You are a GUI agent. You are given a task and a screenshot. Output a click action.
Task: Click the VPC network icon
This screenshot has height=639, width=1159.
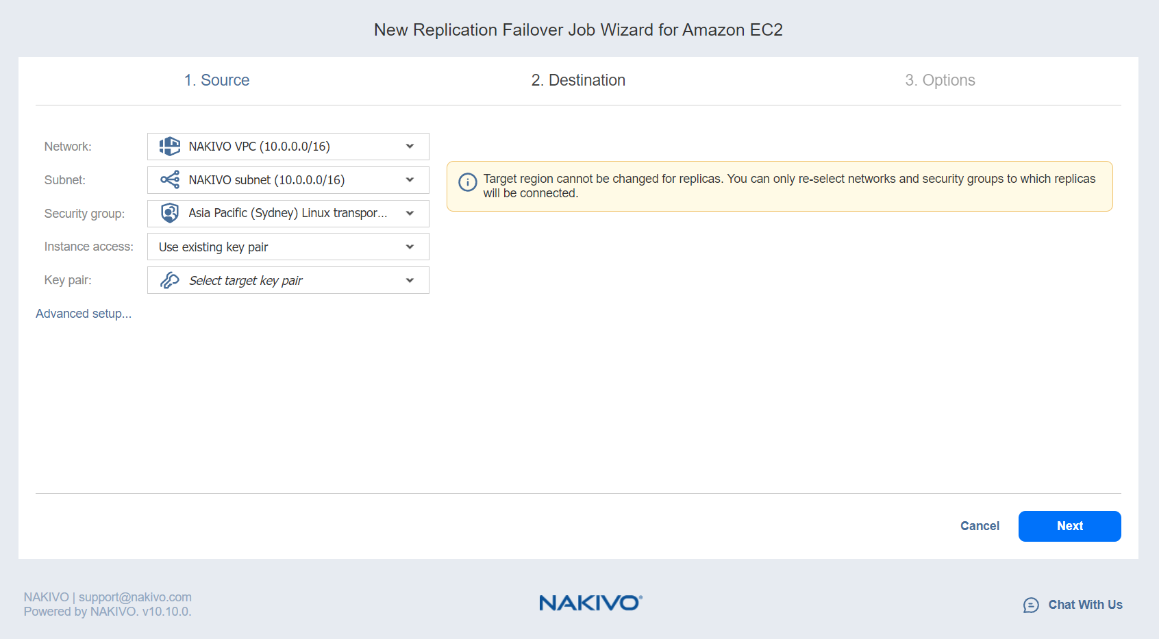(x=170, y=147)
